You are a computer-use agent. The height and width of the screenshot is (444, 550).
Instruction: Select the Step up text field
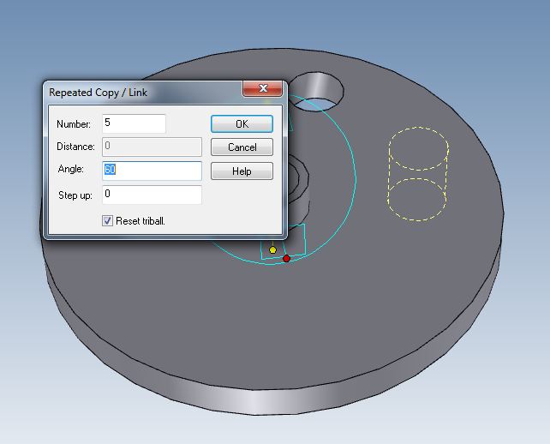(152, 195)
